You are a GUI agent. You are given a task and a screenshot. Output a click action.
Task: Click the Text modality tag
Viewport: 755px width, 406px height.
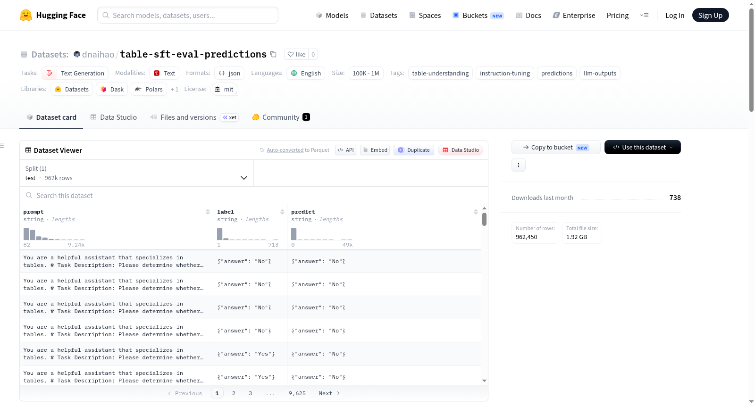coord(164,73)
